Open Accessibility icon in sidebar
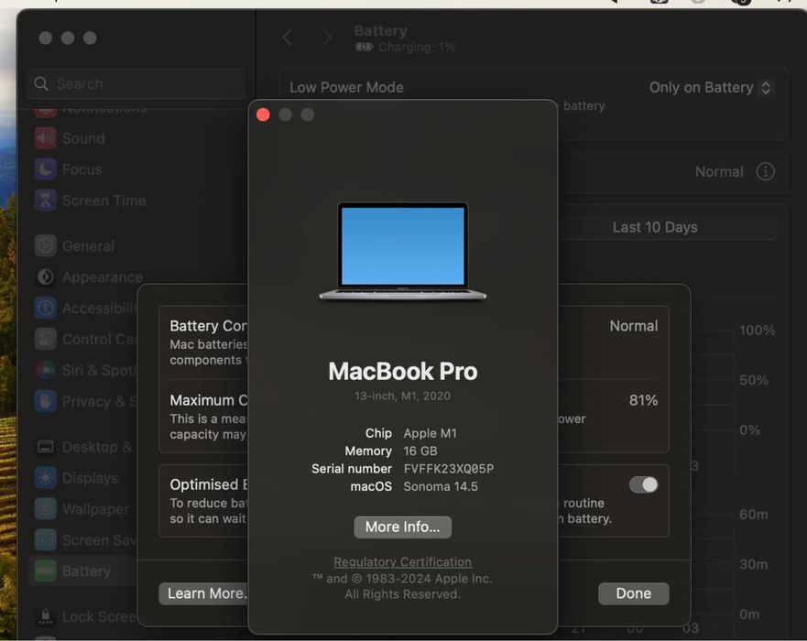Image resolution: width=807 pixels, height=641 pixels. [x=45, y=308]
